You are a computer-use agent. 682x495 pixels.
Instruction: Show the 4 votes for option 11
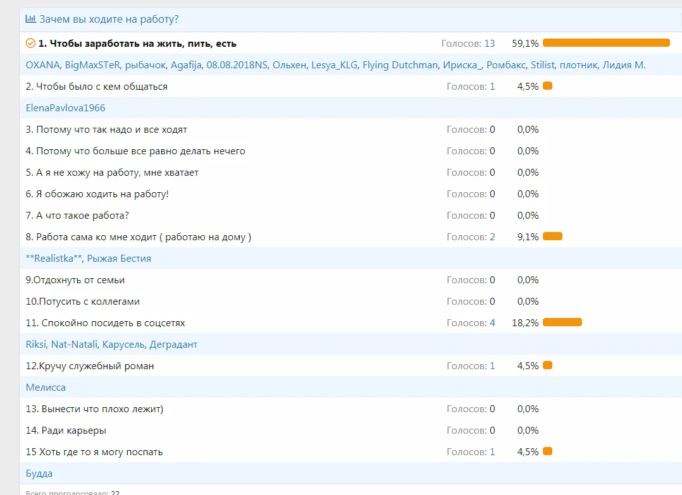pos(492,323)
